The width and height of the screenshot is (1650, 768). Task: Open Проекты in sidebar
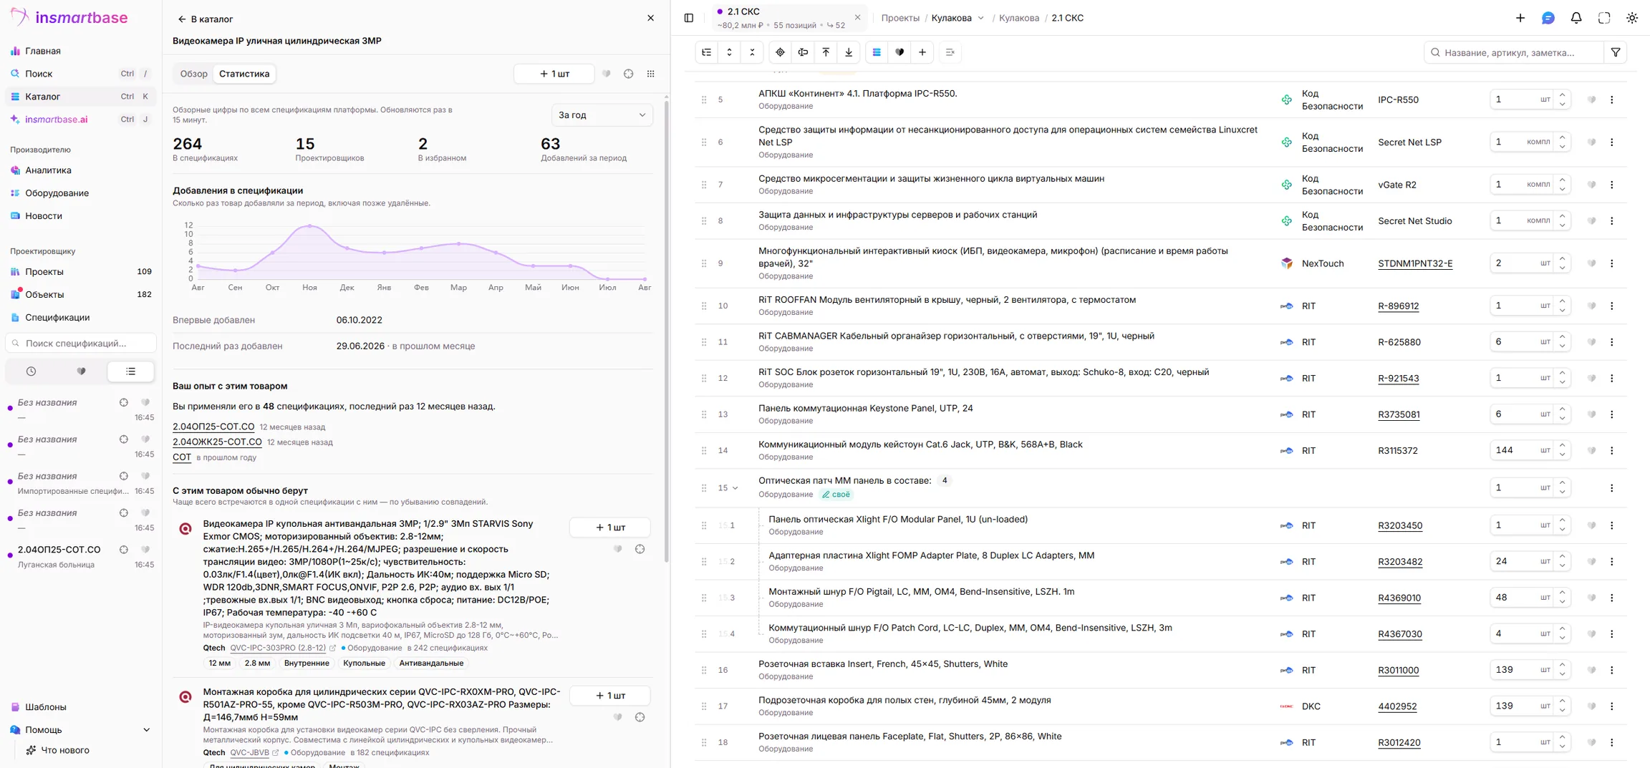pos(80,272)
